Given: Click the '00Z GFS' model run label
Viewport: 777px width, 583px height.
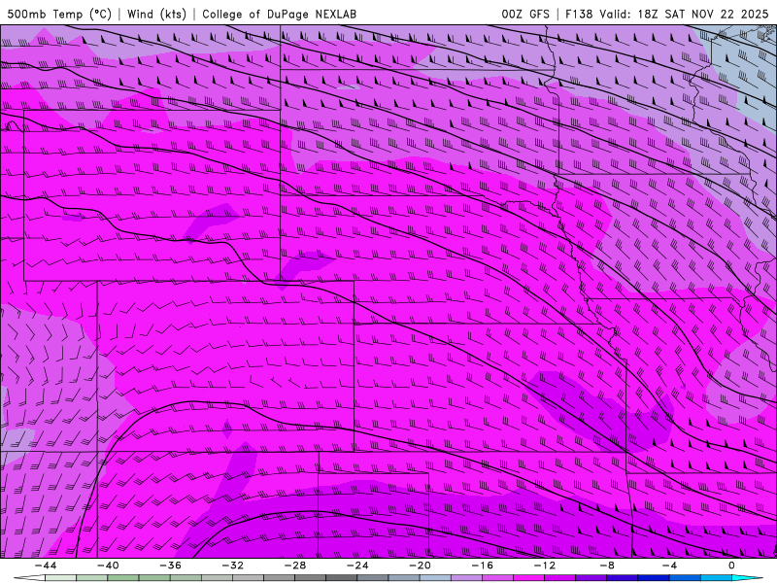Looking at the screenshot, I should click(525, 14).
